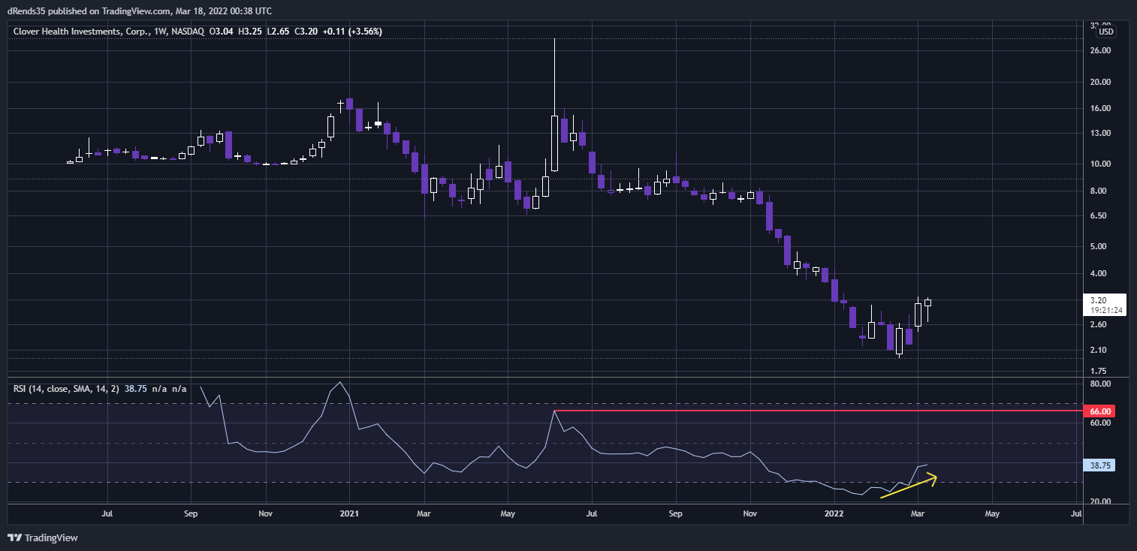Screen dimensions: 1137x551
Task: Click the 2022 time axis label
Action: click(x=834, y=515)
